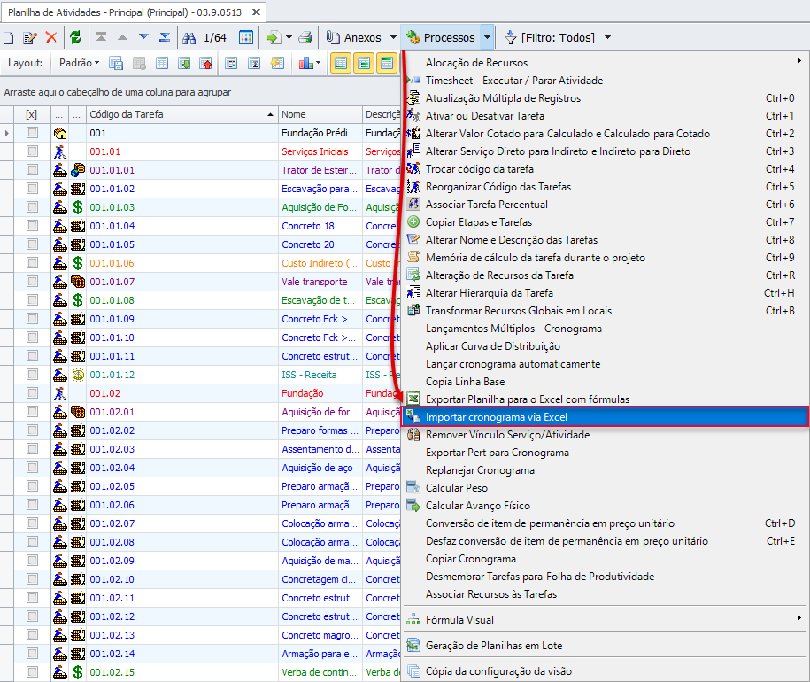Choose Atualização Múltipla de Registros
810x682 pixels.
(x=605, y=98)
